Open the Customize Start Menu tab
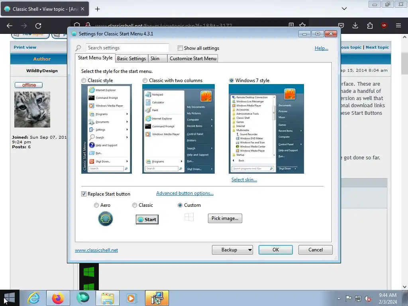The image size is (408, 306). pyautogui.click(x=193, y=59)
